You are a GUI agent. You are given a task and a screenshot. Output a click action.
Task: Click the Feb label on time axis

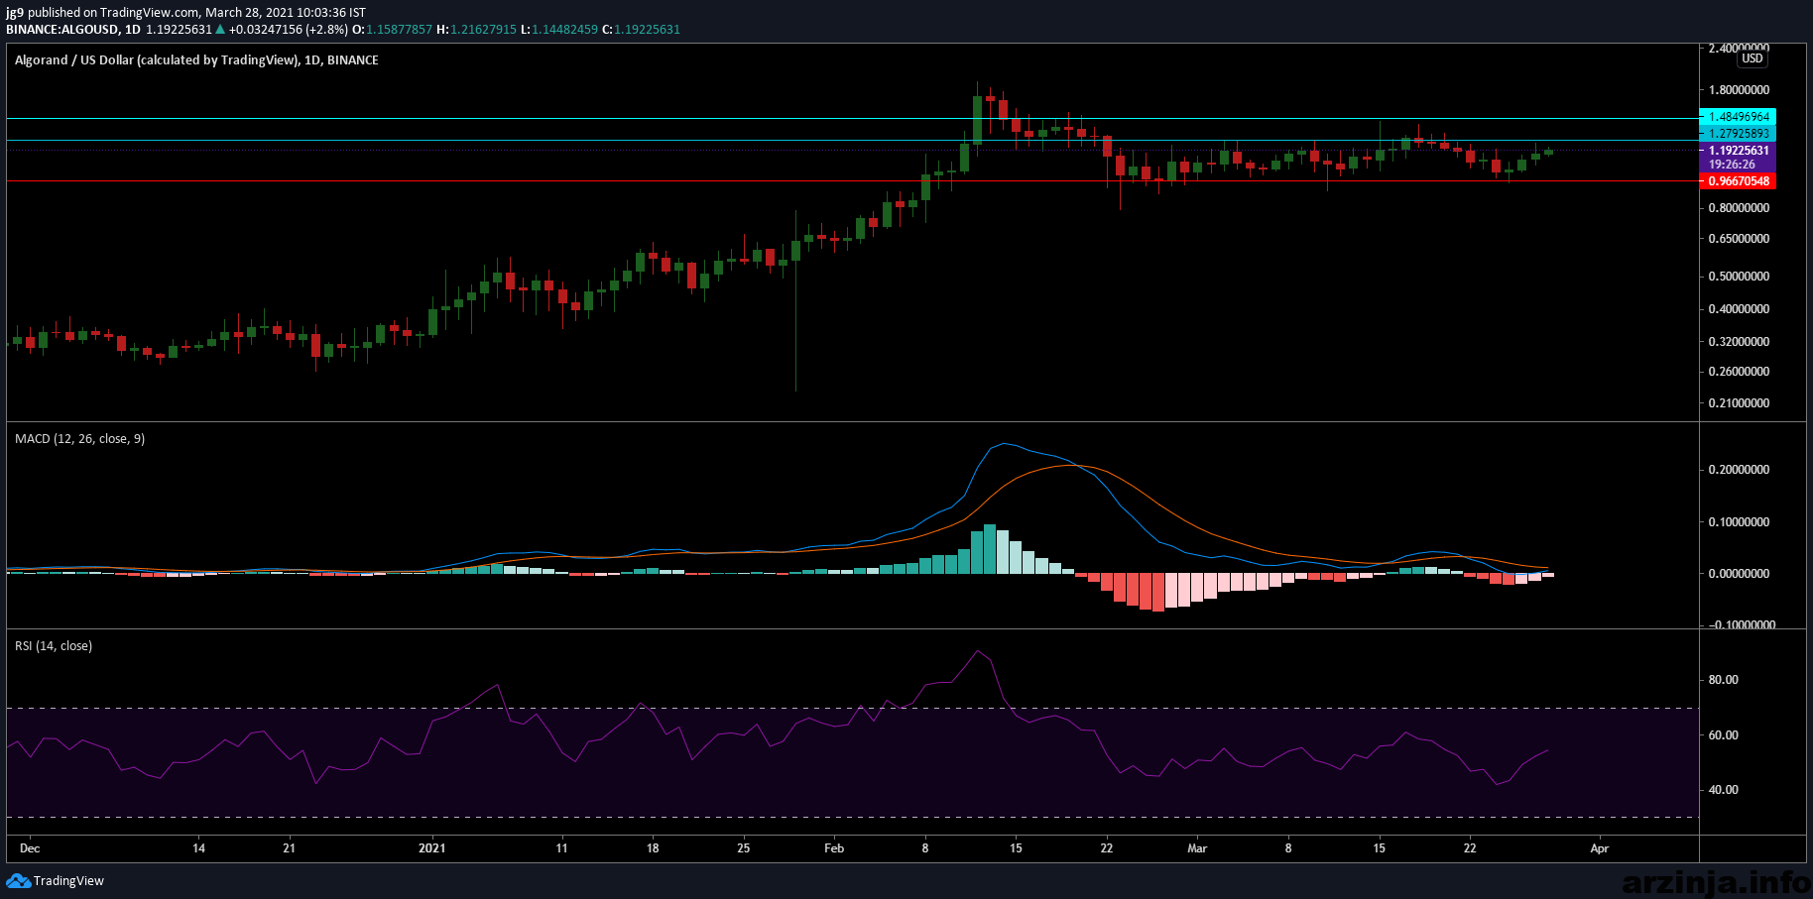834,847
